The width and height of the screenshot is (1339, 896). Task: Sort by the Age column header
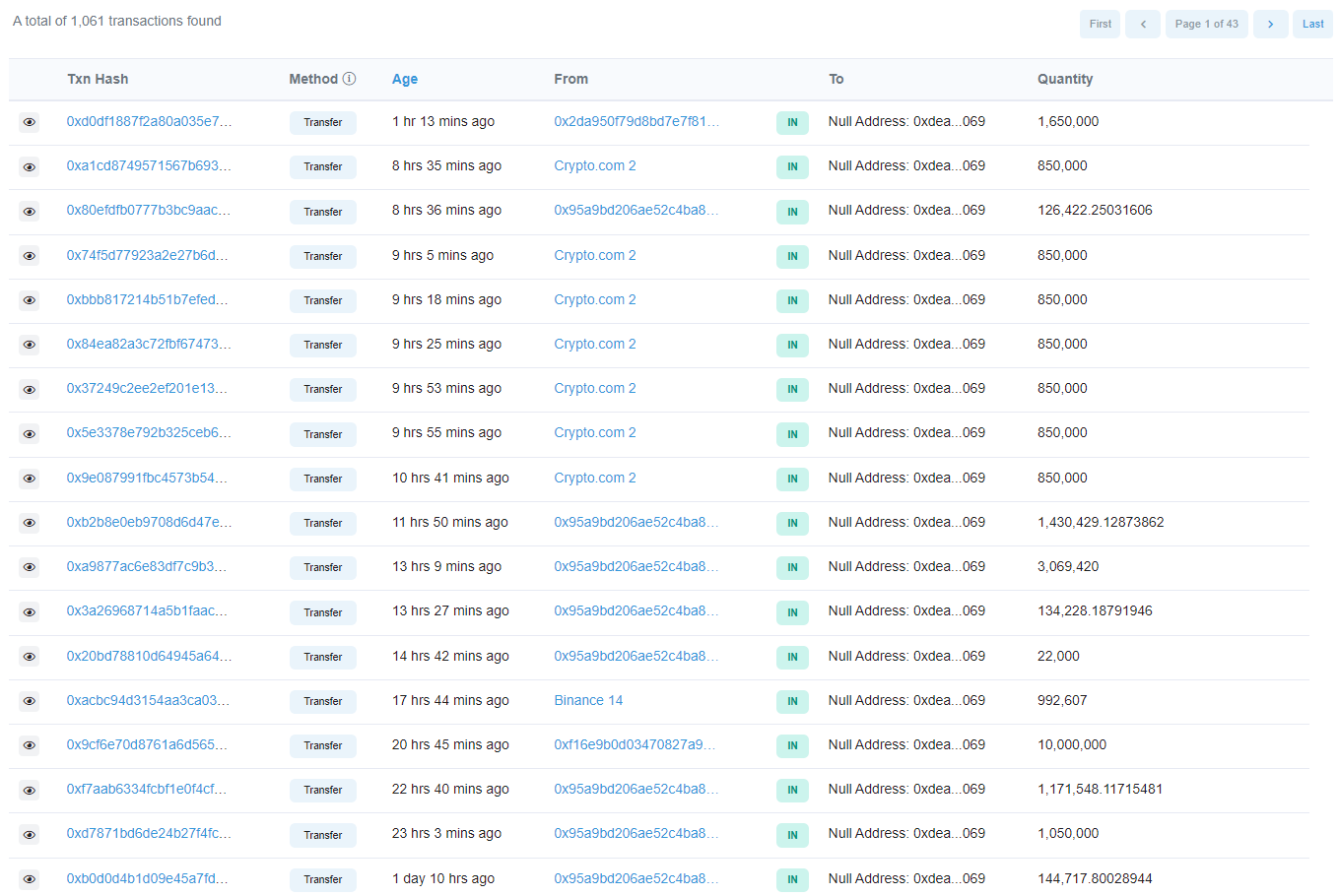[x=405, y=79]
